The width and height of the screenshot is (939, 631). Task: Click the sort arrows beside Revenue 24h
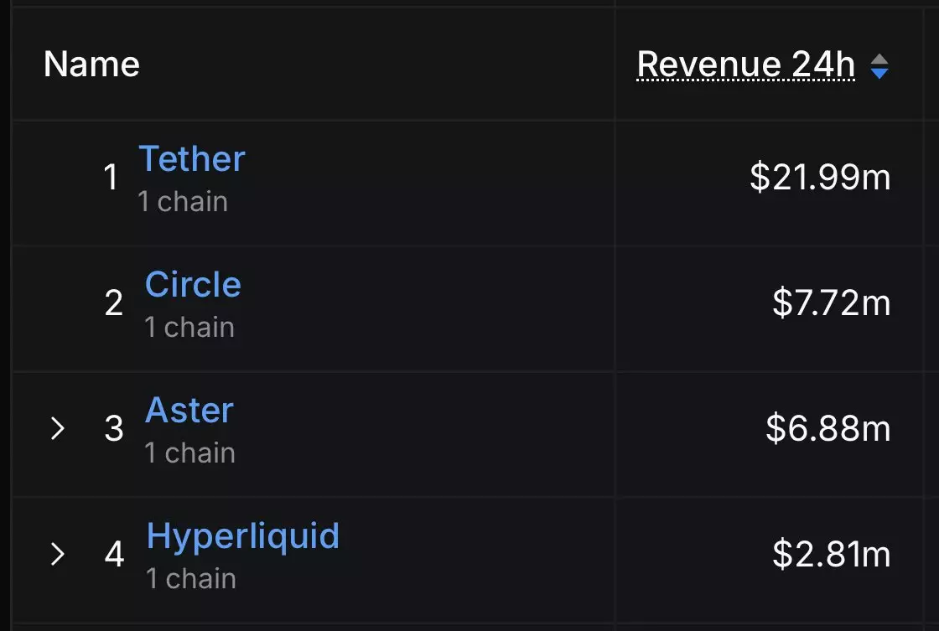coord(879,66)
